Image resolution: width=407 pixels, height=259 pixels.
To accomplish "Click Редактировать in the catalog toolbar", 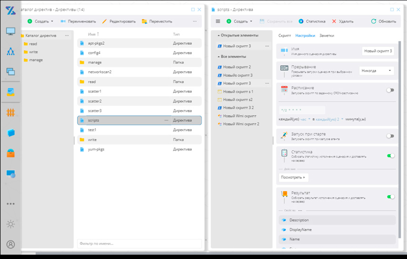I will (119, 21).
